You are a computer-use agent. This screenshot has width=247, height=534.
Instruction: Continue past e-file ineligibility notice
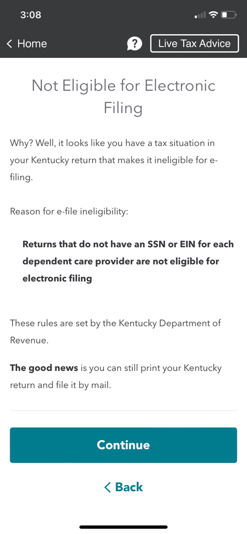click(123, 445)
